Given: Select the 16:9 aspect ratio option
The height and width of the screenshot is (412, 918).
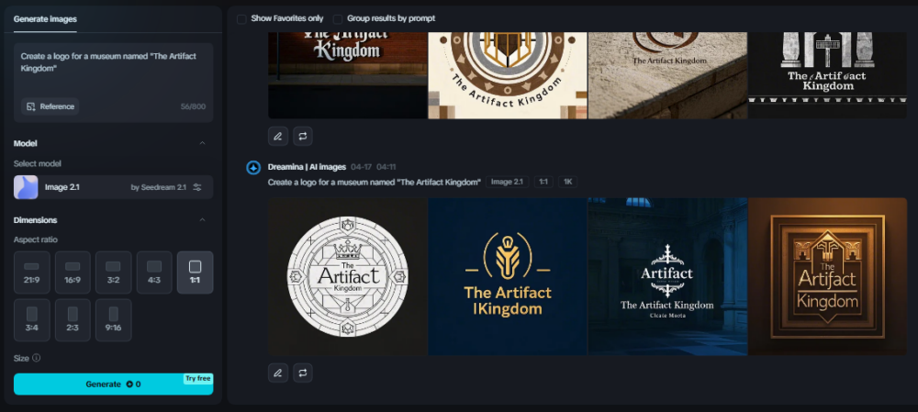Looking at the screenshot, I should coord(73,272).
